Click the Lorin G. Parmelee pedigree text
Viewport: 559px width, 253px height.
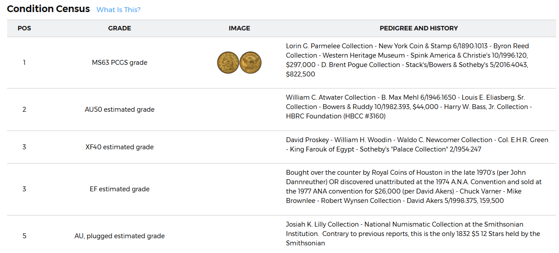tap(408, 60)
